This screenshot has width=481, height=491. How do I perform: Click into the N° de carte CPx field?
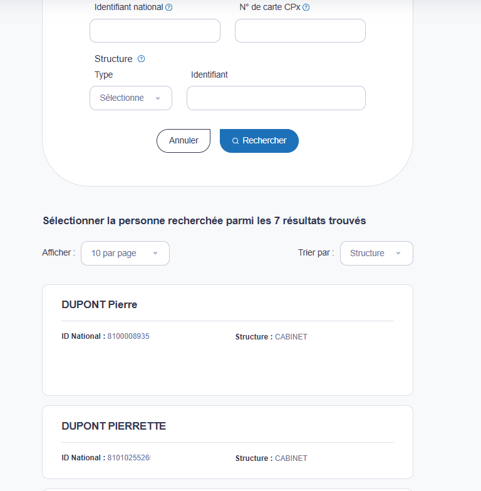tap(301, 31)
